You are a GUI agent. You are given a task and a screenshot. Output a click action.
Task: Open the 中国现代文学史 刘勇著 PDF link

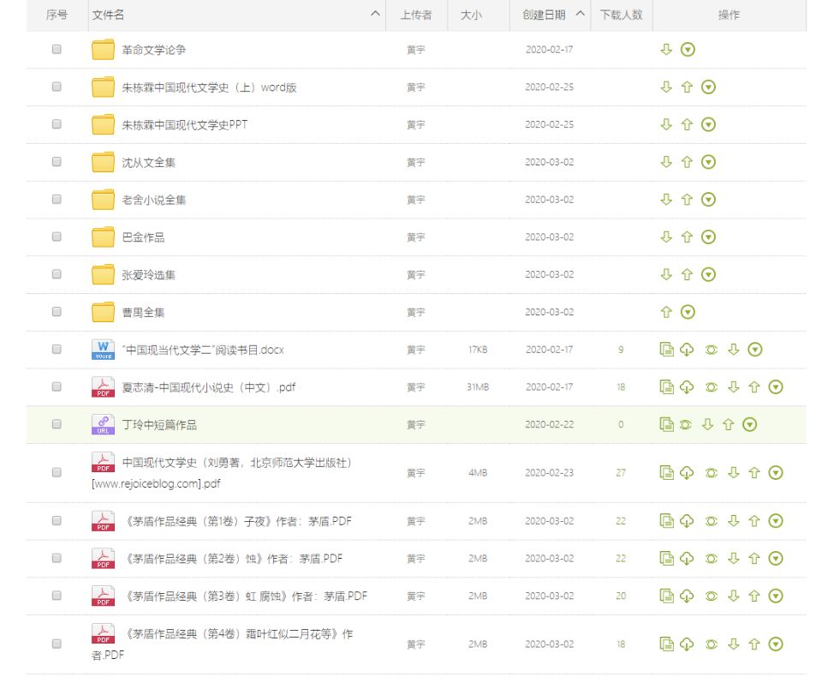tap(237, 463)
